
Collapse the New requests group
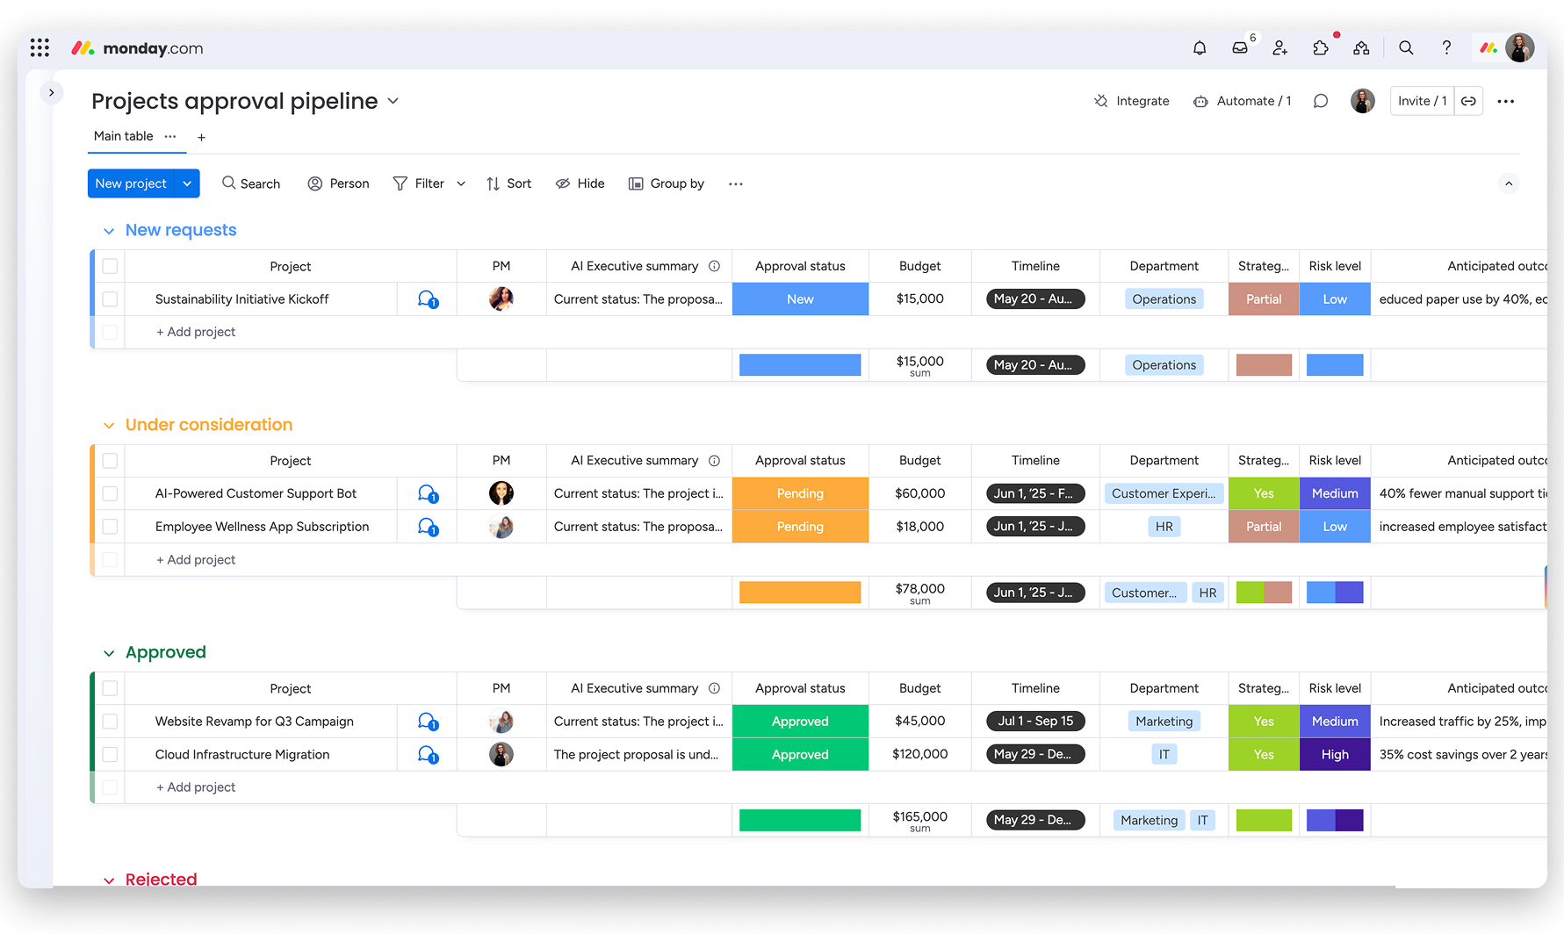(109, 231)
